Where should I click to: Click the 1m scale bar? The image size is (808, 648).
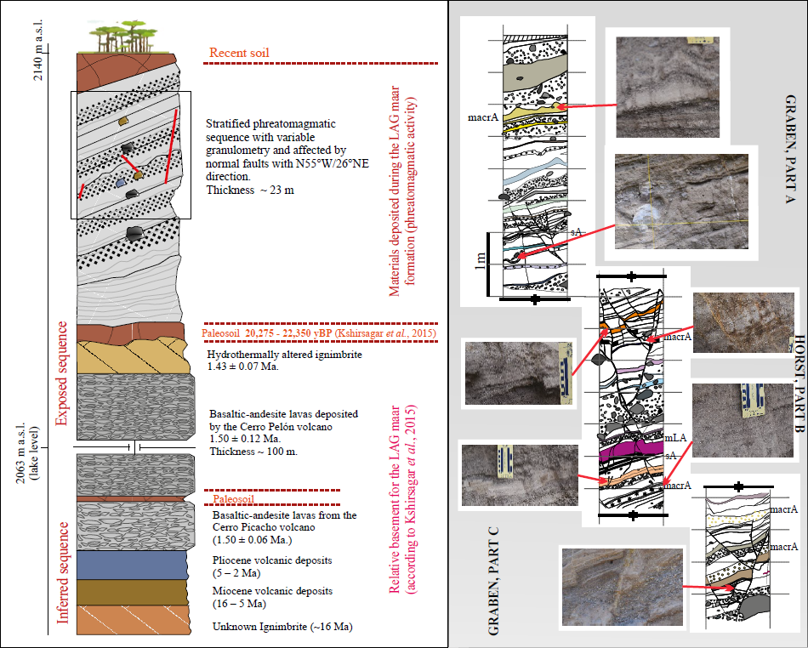click(x=489, y=264)
